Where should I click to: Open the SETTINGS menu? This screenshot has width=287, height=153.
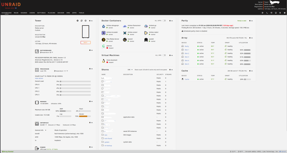click(x=41, y=13)
